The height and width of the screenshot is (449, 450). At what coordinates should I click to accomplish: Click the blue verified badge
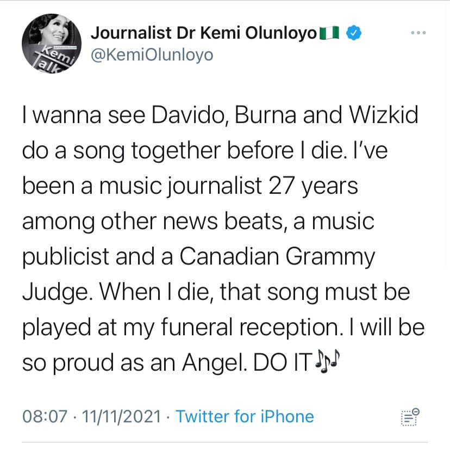(x=353, y=33)
